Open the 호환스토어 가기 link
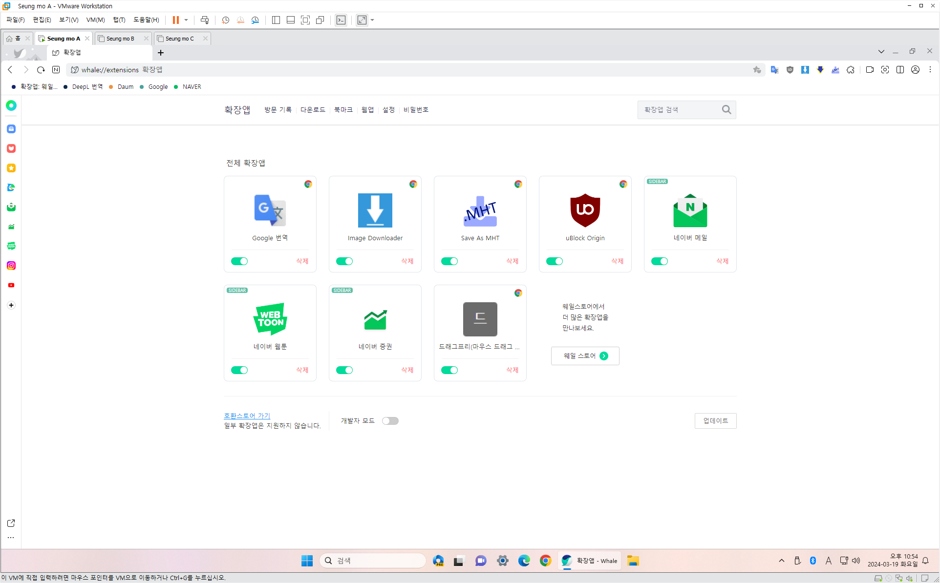The height and width of the screenshot is (583, 940). 247,416
